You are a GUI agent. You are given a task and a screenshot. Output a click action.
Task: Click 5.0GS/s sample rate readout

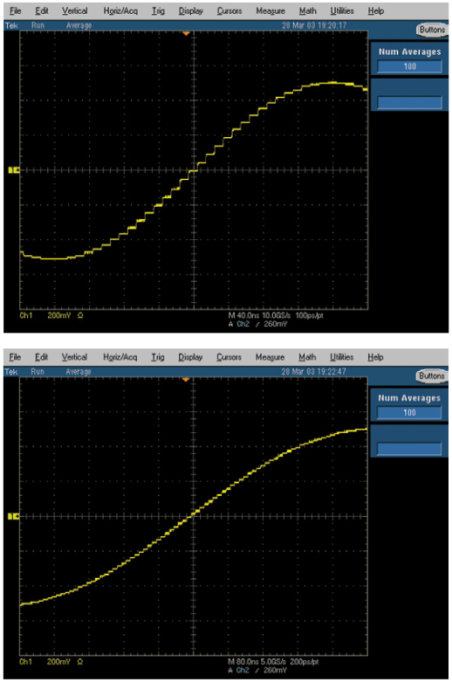tap(273, 662)
